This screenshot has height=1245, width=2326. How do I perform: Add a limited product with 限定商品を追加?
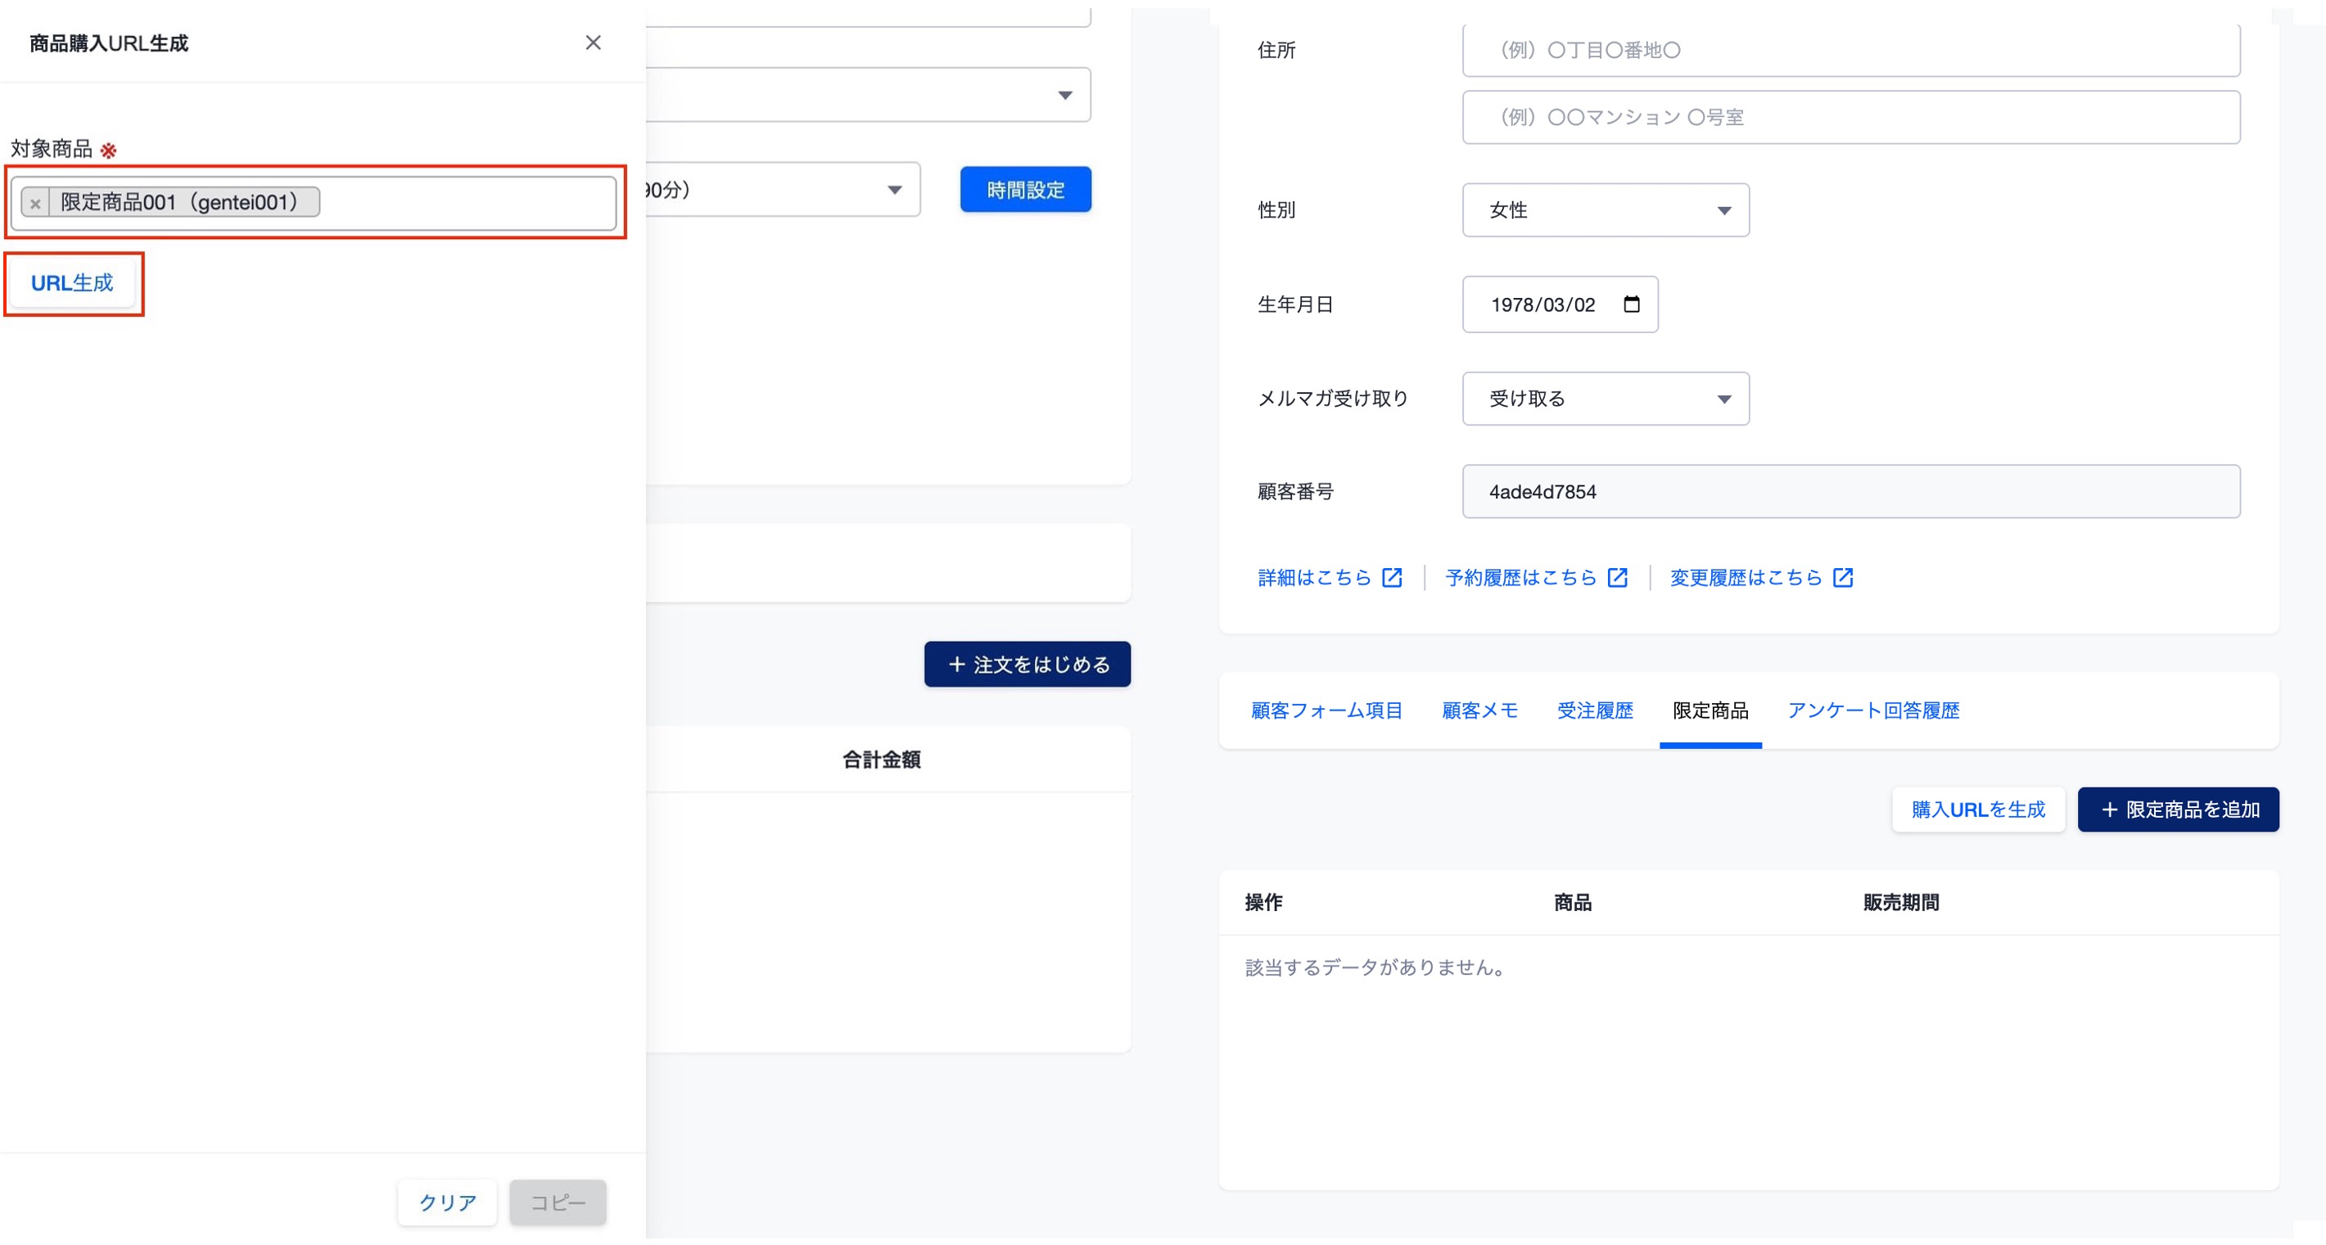(x=2179, y=810)
